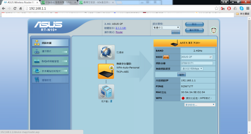Open the operation mode sidebar item
The width and height of the screenshot is (251, 134).
50,51
